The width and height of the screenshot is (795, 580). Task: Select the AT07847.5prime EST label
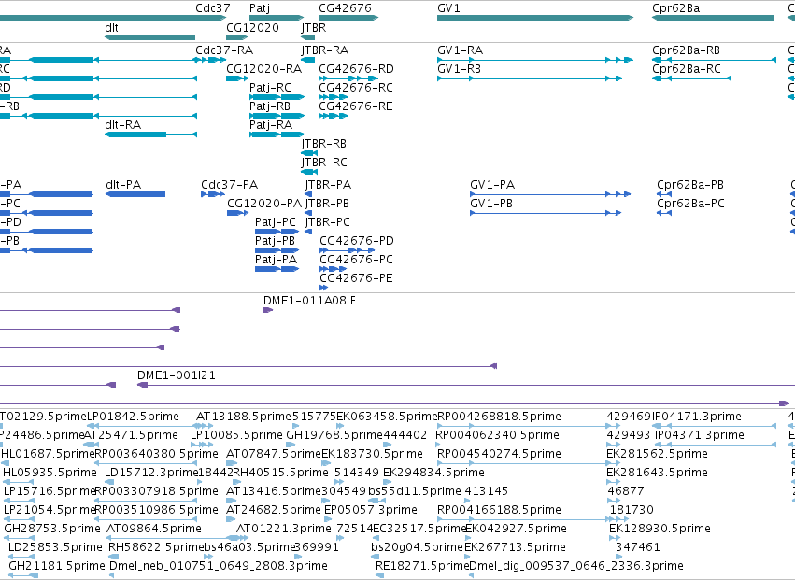[274, 454]
